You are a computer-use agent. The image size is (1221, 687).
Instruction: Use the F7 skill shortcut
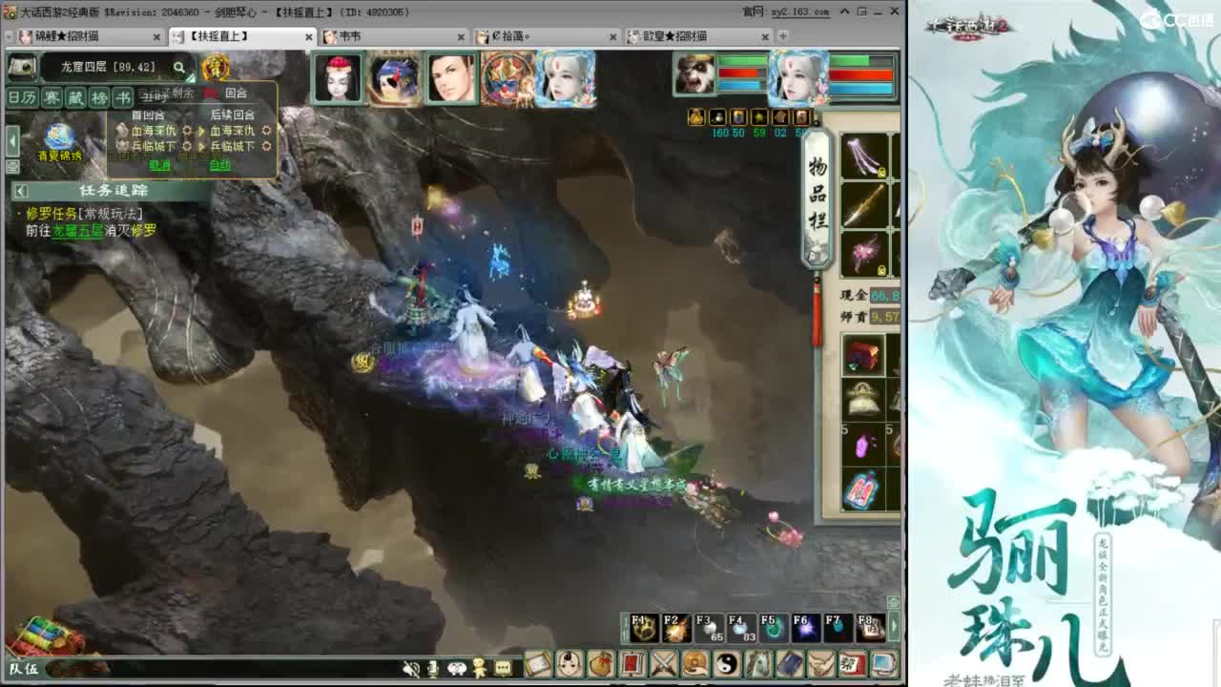pos(838,627)
